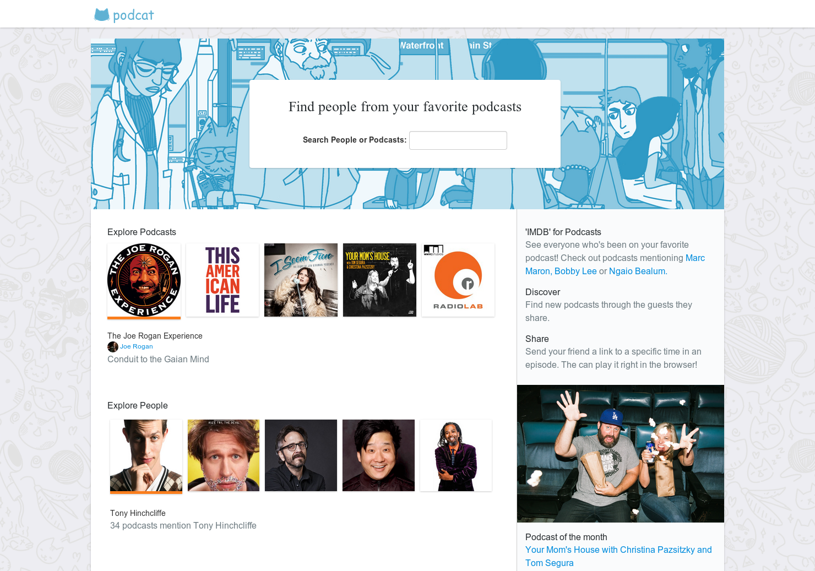Open the I Seem Fun podcast cover
Screen dimensions: 815x571
[x=301, y=280]
